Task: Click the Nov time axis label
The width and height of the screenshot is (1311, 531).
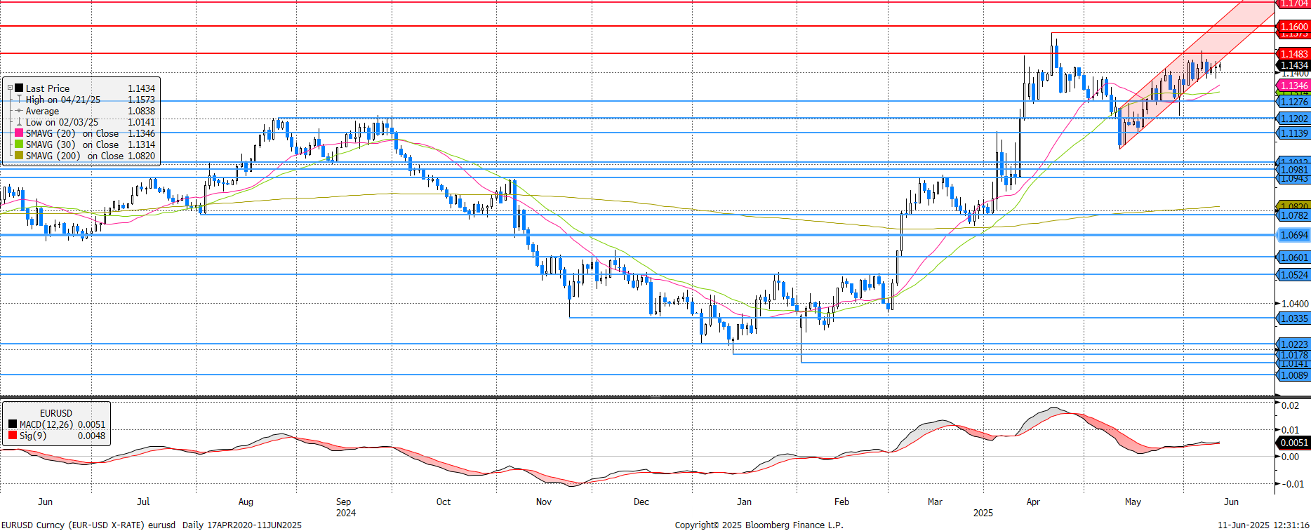Action: [543, 502]
